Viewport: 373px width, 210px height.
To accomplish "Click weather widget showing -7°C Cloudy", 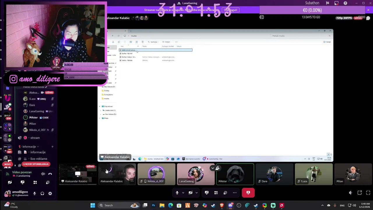I will pos(11,205).
